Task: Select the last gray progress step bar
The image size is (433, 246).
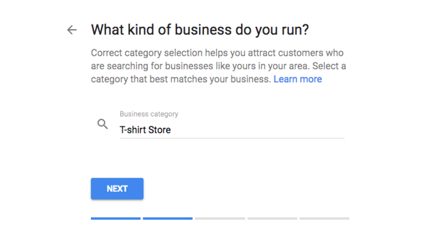Action: click(x=324, y=218)
